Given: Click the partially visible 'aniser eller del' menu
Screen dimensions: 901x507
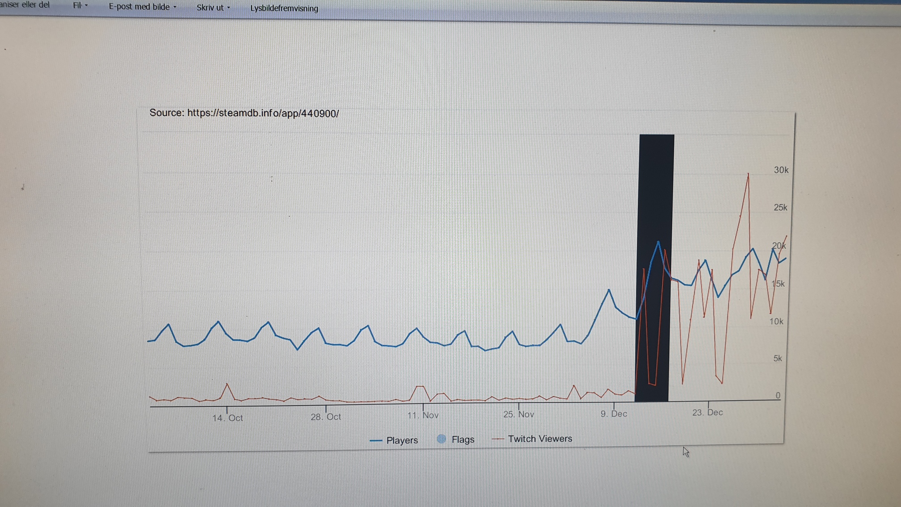Looking at the screenshot, I should coord(25,5).
